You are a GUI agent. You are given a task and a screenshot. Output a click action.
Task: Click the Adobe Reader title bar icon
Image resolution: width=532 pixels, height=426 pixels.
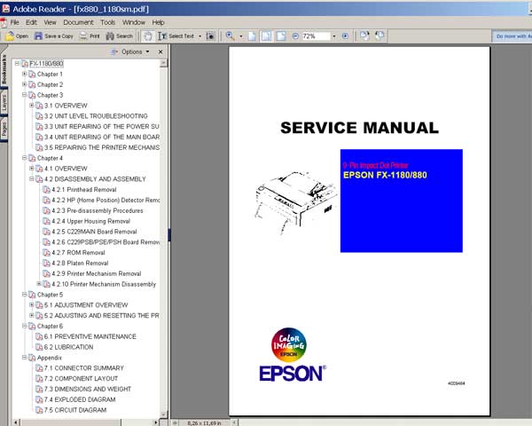(x=5, y=9)
